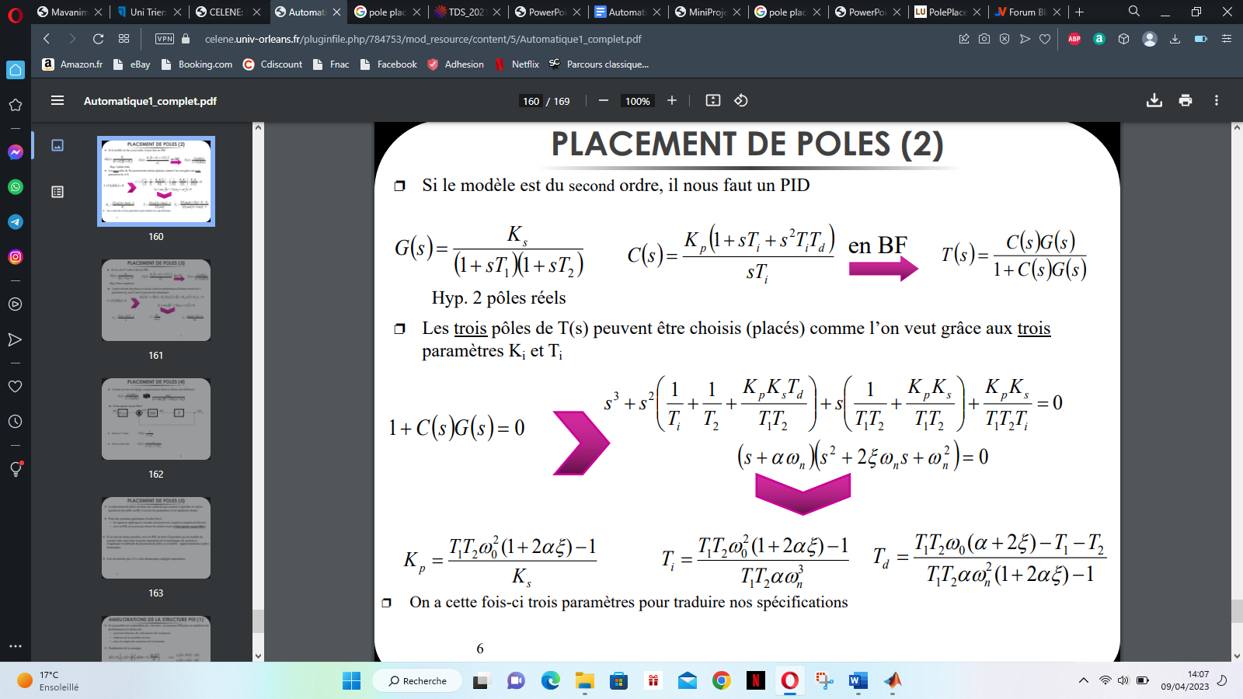Close the Mavanim tab

(98, 12)
